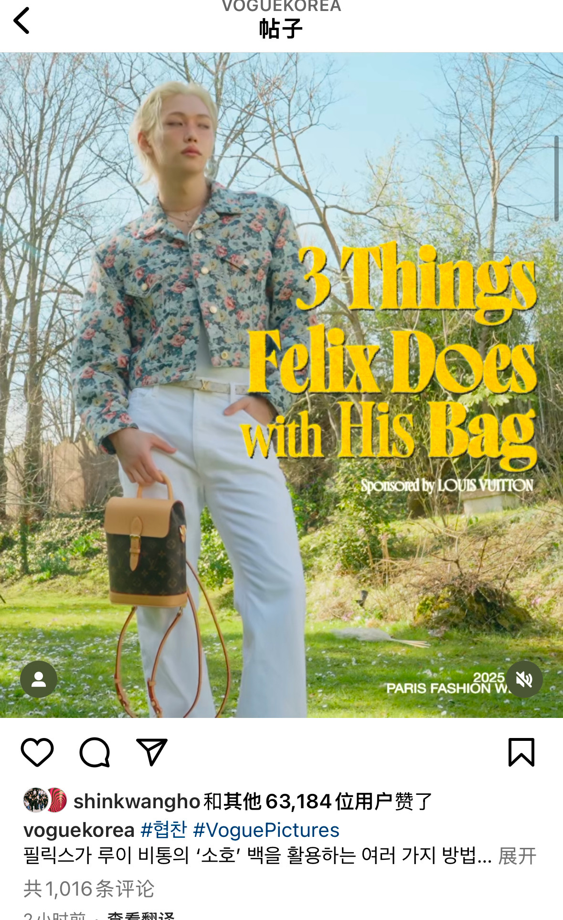
Task: Open list of 63,184 users who liked
Action: 318,801
